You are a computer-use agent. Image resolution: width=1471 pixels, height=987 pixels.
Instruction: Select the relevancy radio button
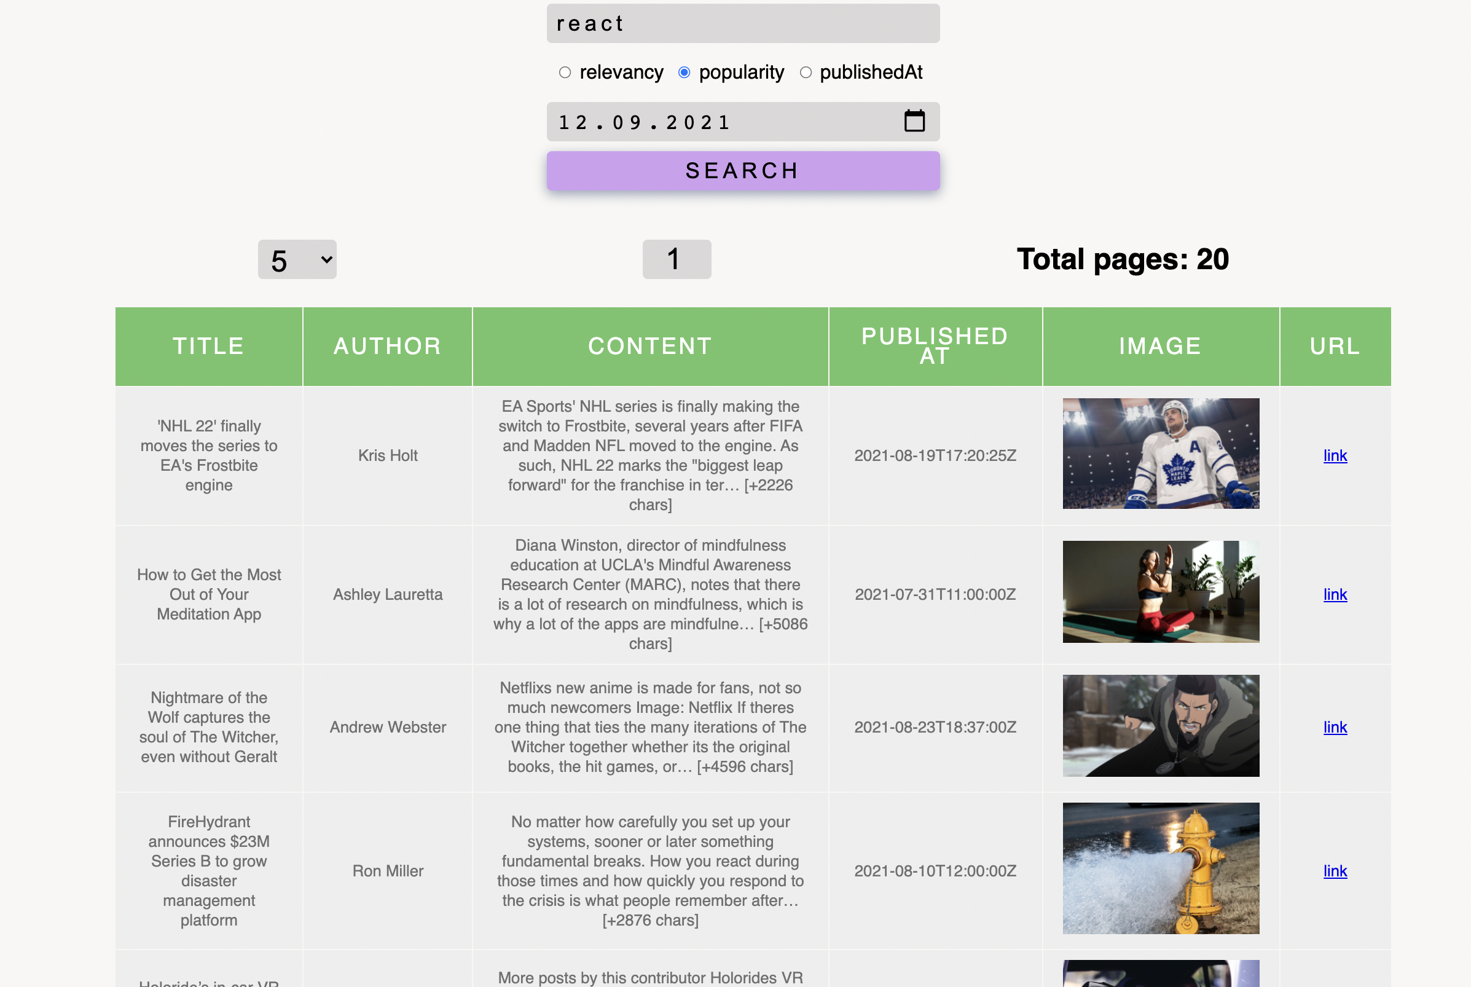[564, 73]
